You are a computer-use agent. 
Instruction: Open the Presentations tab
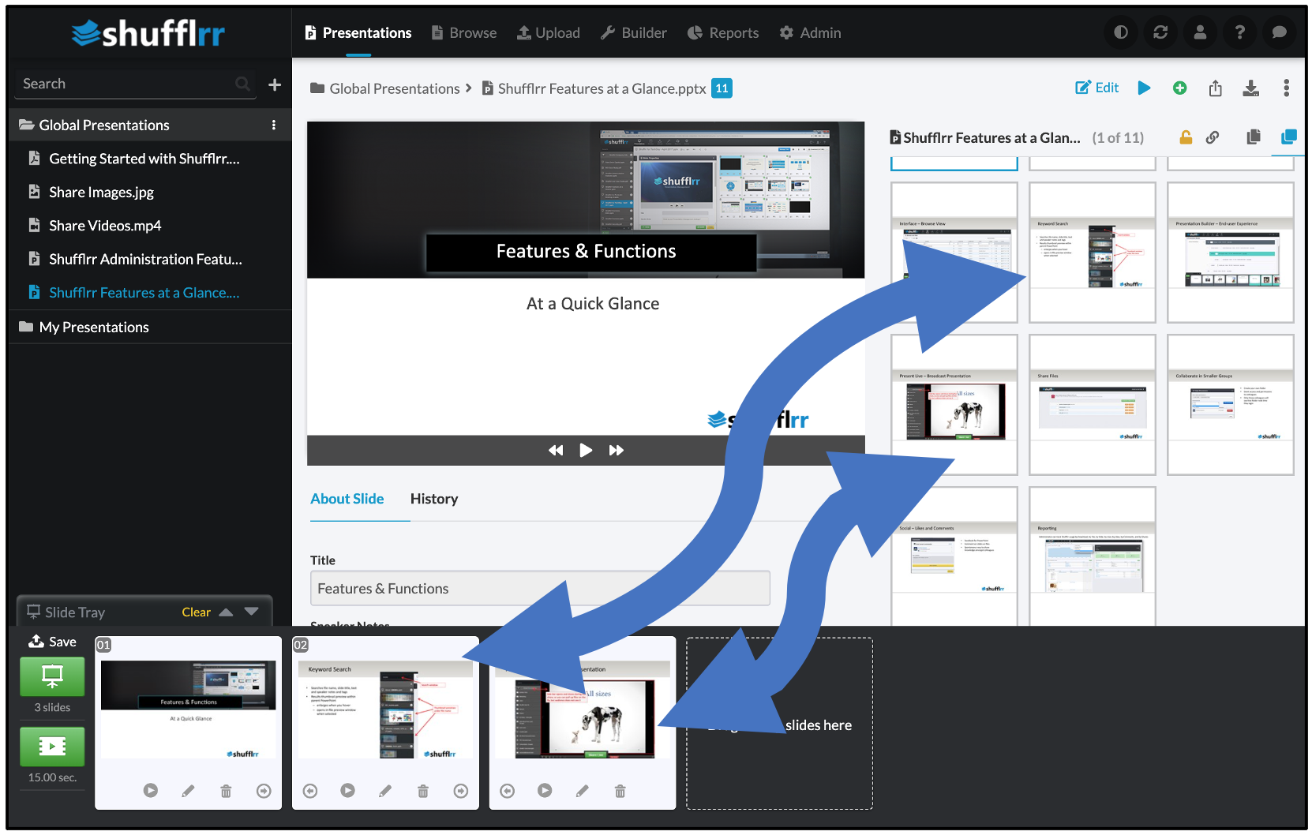358,32
